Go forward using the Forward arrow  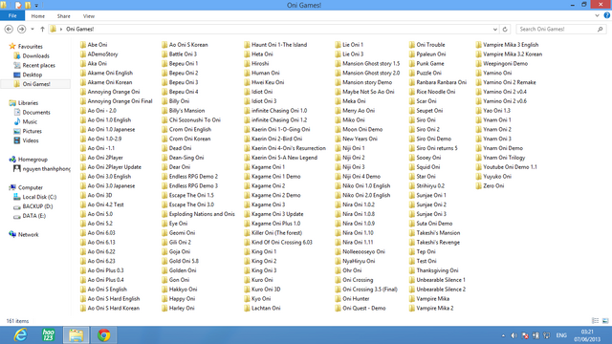pos(21,30)
